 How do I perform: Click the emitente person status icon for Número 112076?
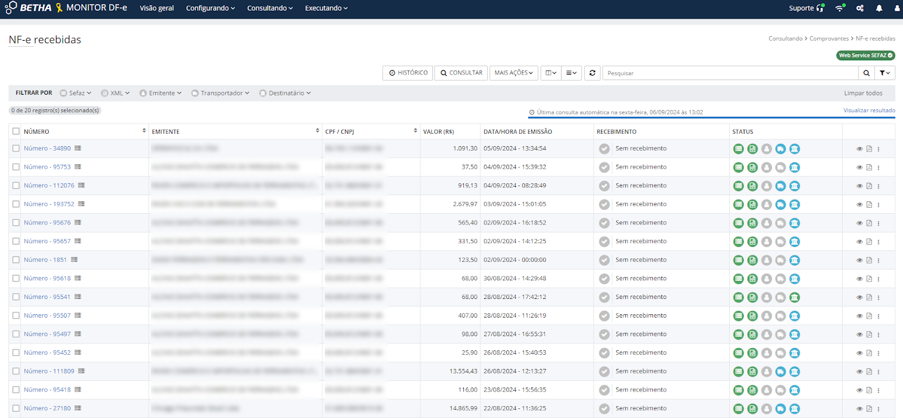click(x=766, y=186)
